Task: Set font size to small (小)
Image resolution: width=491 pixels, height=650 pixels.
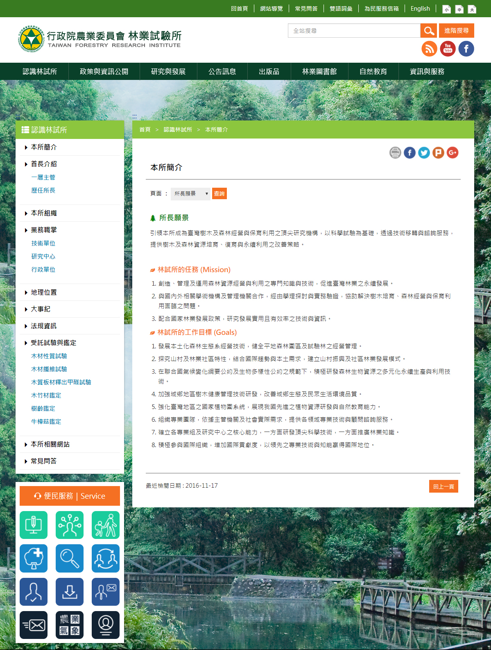Action: [x=447, y=9]
